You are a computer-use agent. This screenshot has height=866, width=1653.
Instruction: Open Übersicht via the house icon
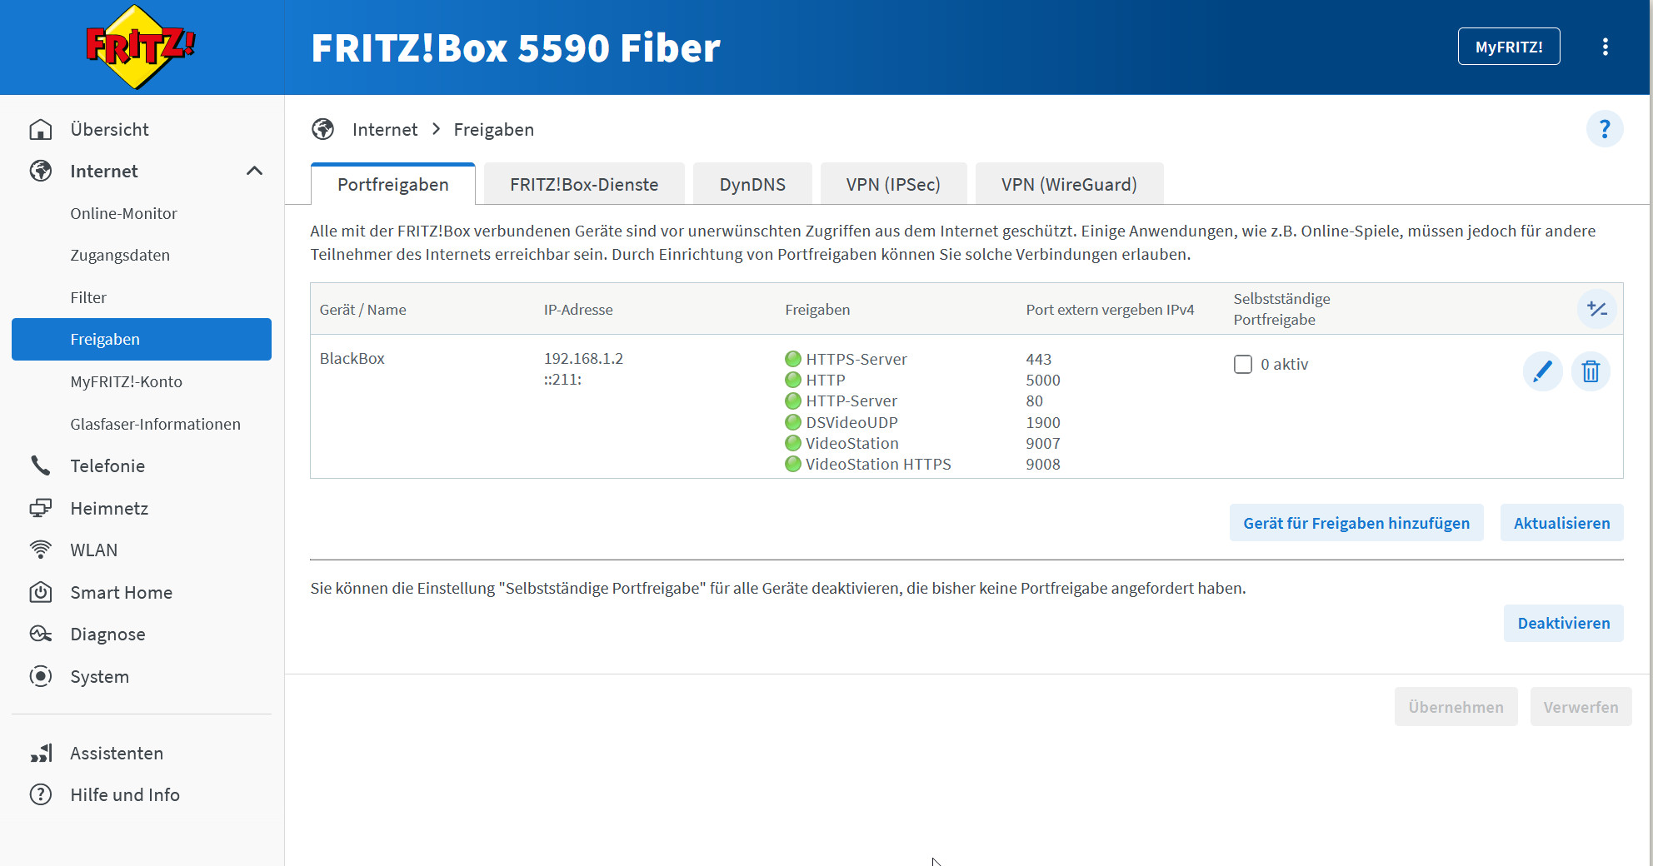click(41, 130)
